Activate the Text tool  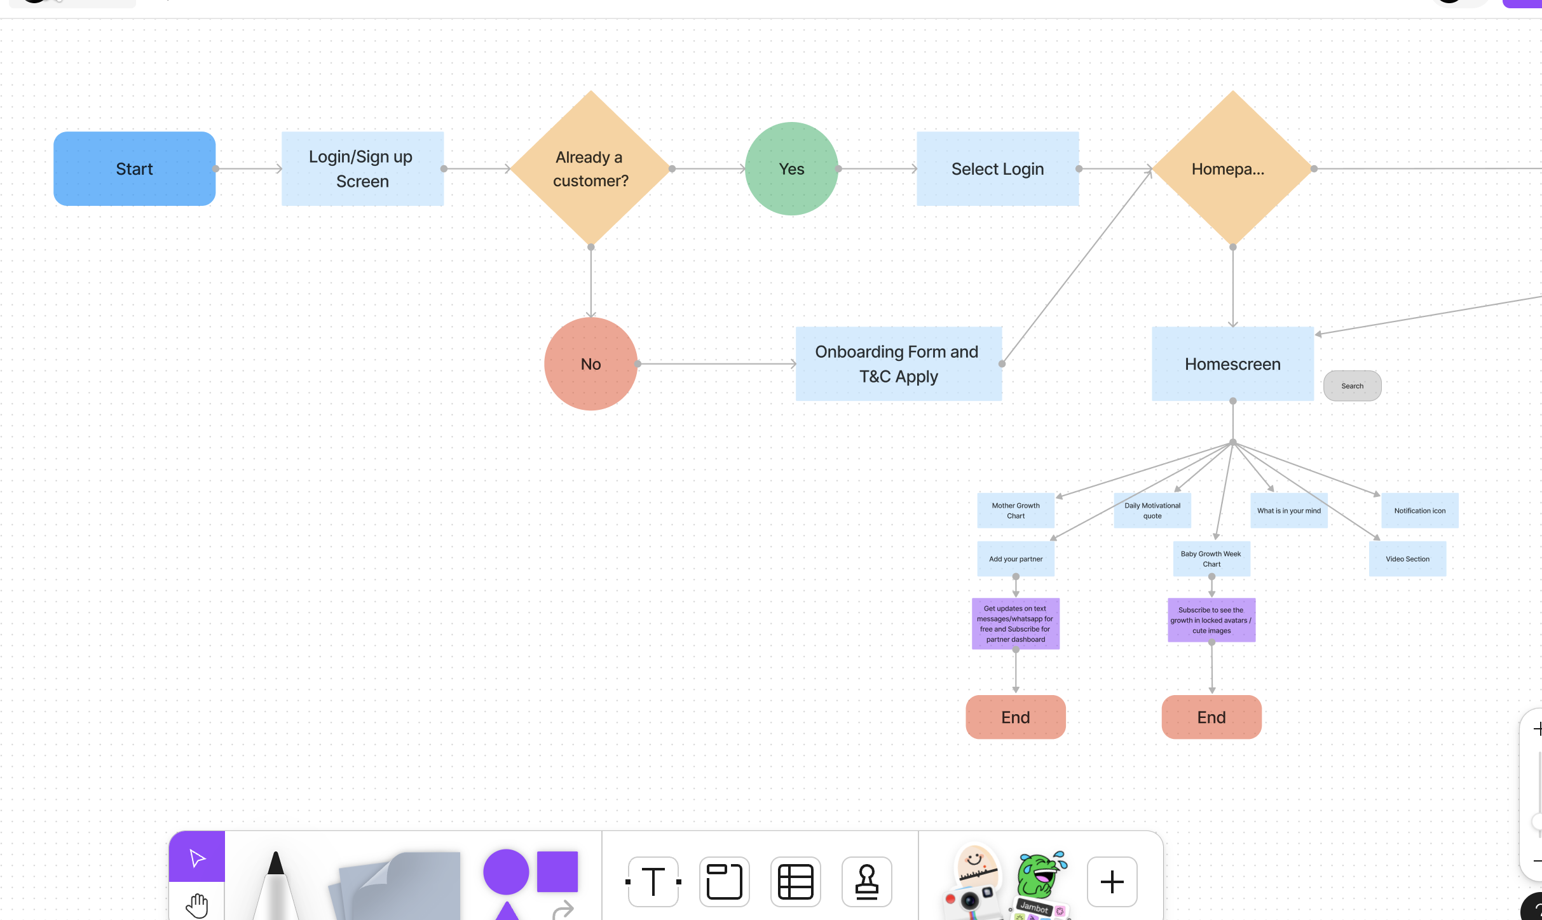coord(653,882)
